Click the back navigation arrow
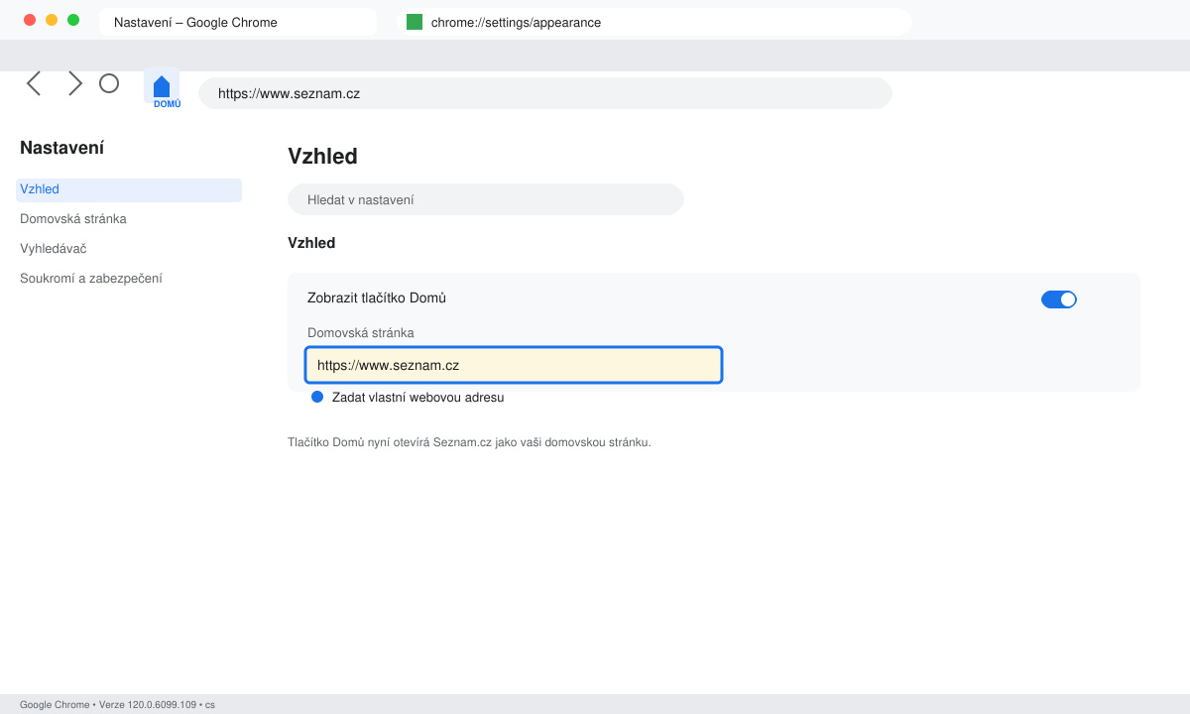The height and width of the screenshot is (714, 1190). (34, 83)
